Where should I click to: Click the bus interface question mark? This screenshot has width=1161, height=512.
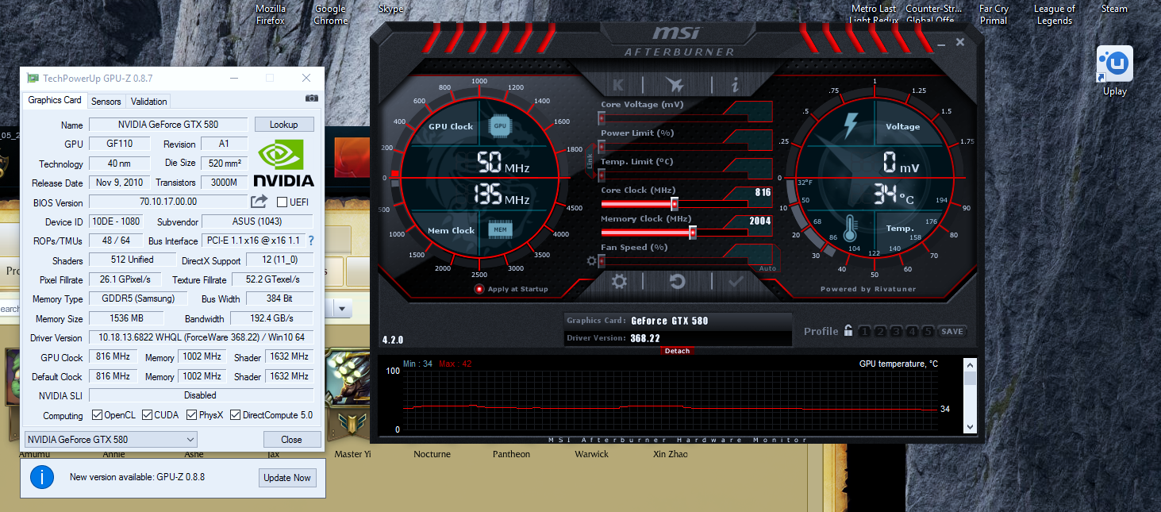point(311,241)
